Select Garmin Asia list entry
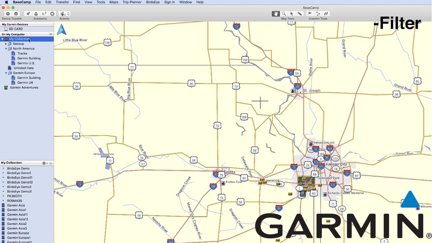 point(16,205)
